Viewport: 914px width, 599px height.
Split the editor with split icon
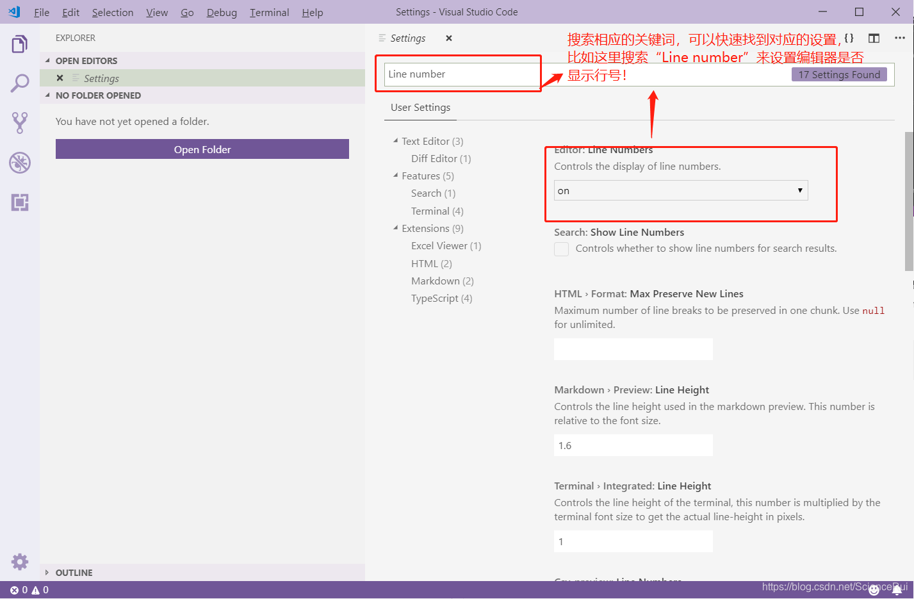pyautogui.click(x=874, y=38)
